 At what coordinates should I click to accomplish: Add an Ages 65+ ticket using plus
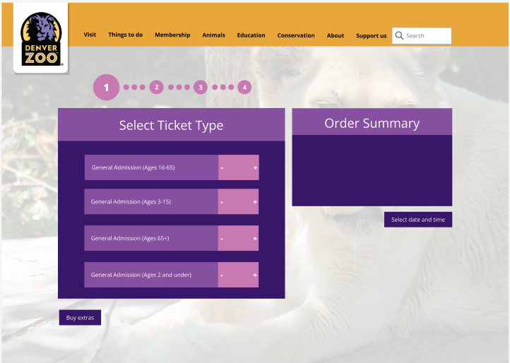(255, 239)
